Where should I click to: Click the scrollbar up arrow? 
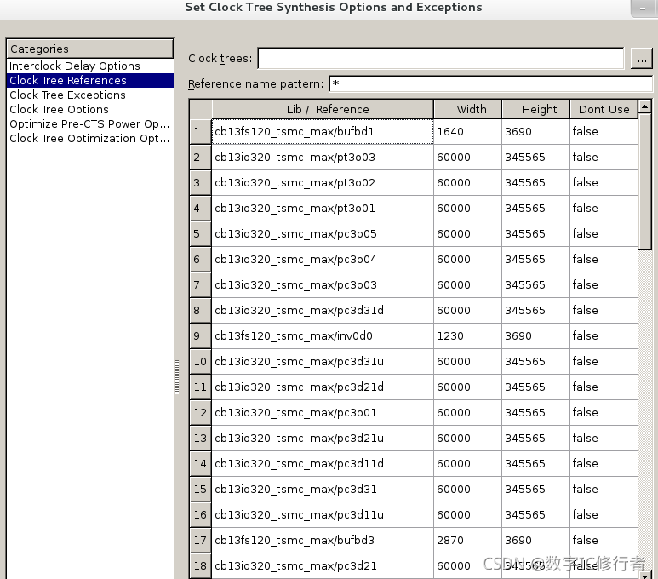[645, 106]
